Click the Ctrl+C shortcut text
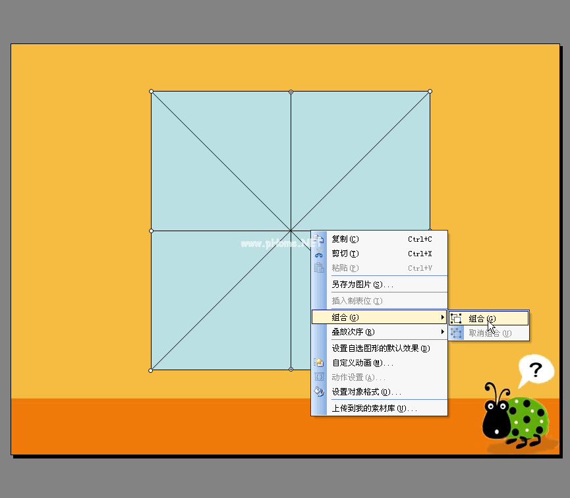Image resolution: width=570 pixels, height=498 pixels. (420, 239)
